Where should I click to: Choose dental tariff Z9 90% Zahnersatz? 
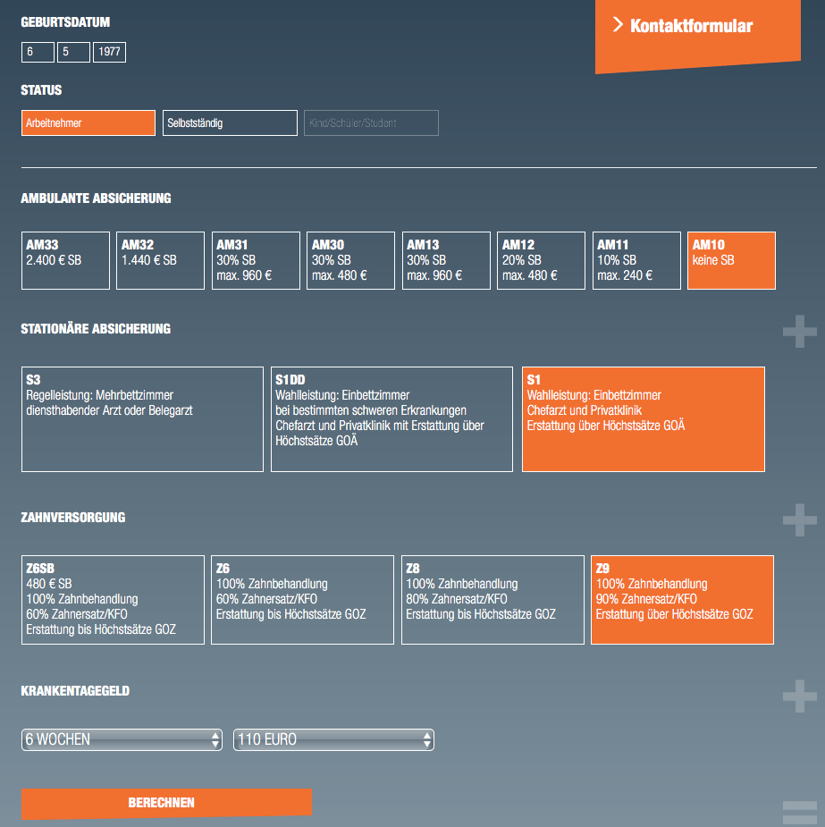682,600
